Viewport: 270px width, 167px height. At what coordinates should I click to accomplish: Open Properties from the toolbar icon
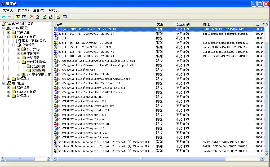click(38, 17)
